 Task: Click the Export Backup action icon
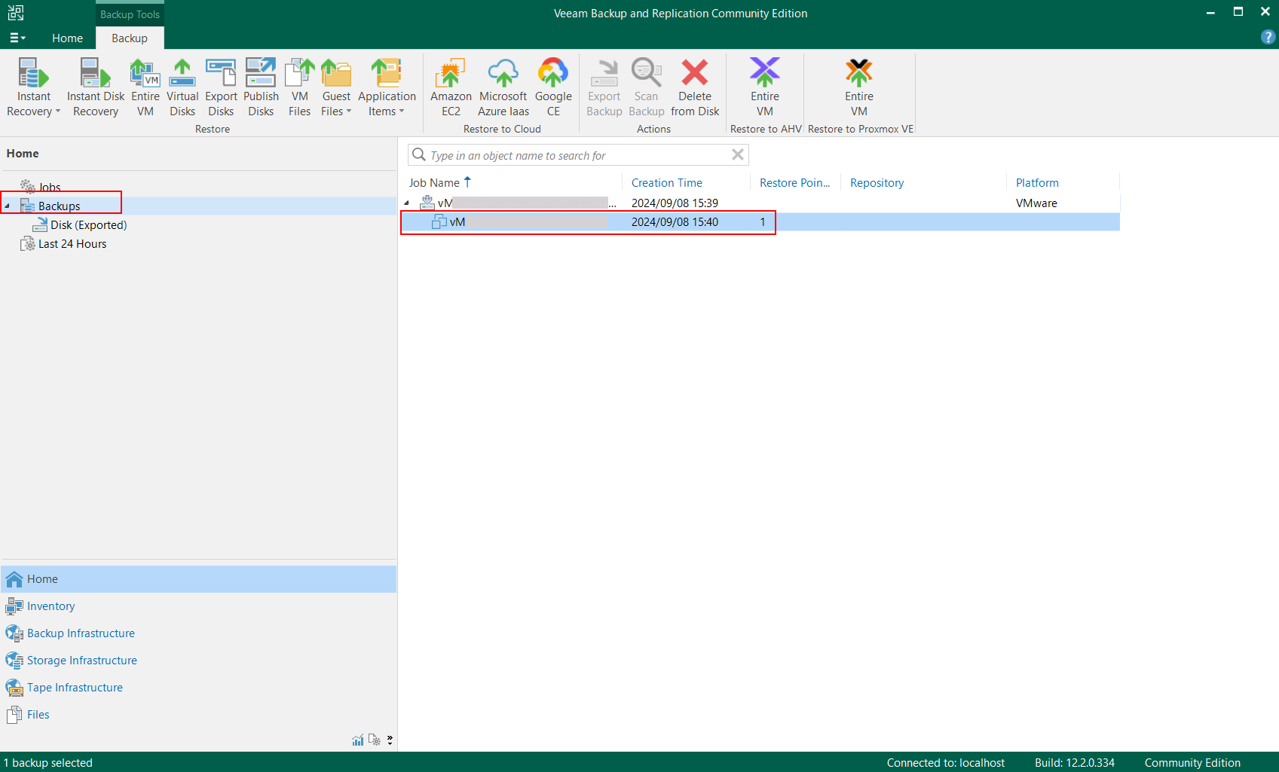click(604, 73)
